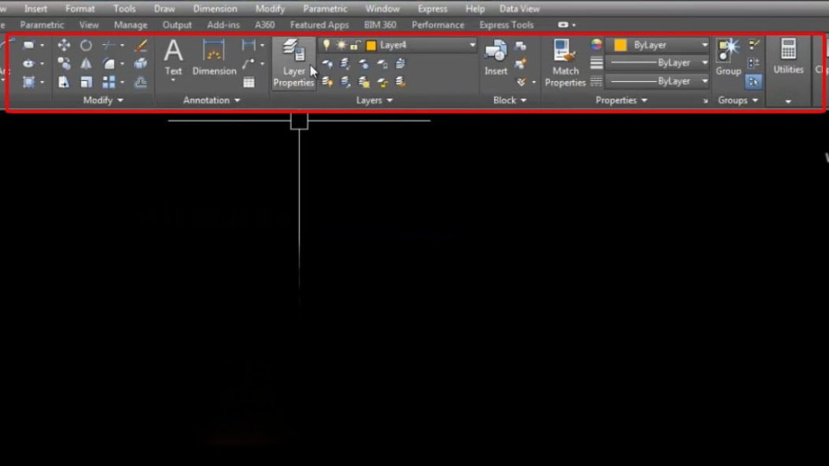Screen dimensions: 829x466
Task: Open Layer Properties manager
Action: pos(294,64)
